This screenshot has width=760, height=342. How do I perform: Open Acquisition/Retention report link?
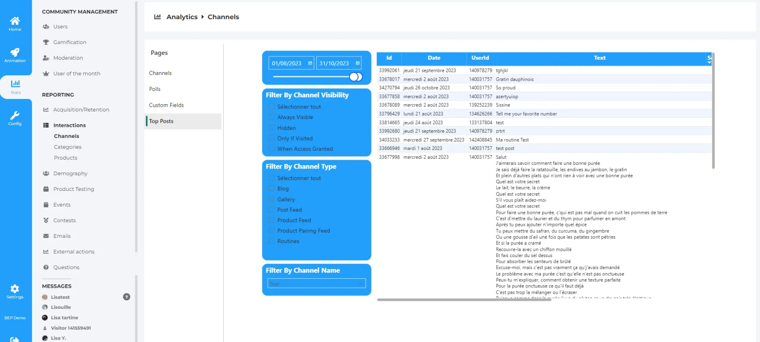[81, 110]
